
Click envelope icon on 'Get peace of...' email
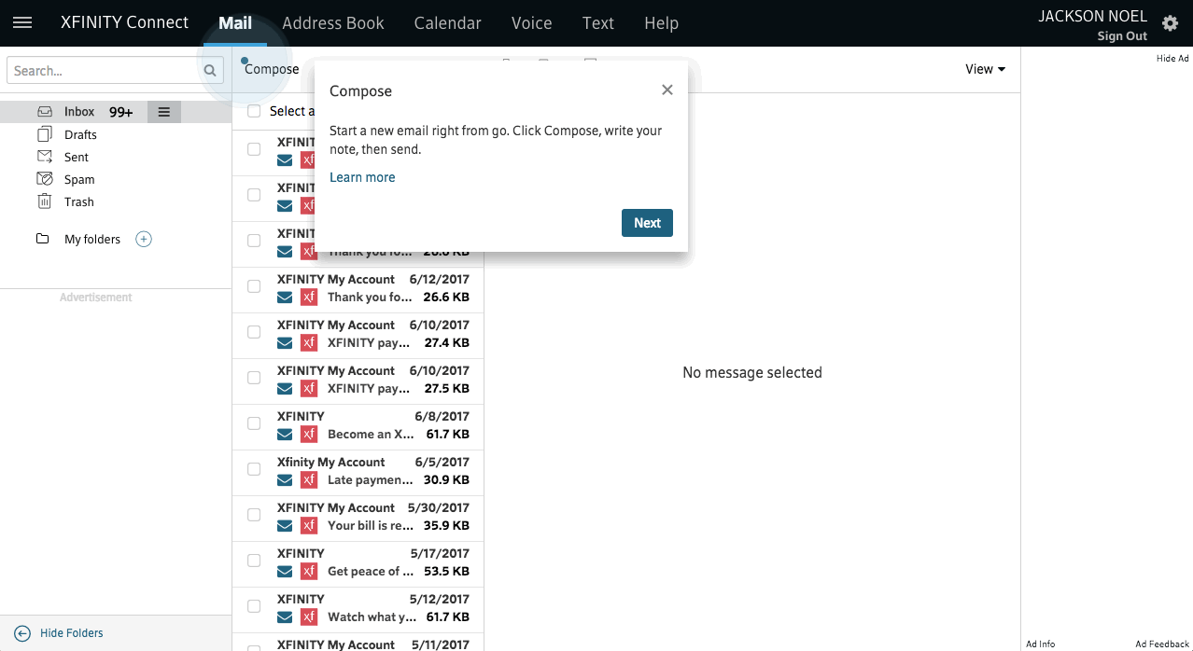coord(286,572)
